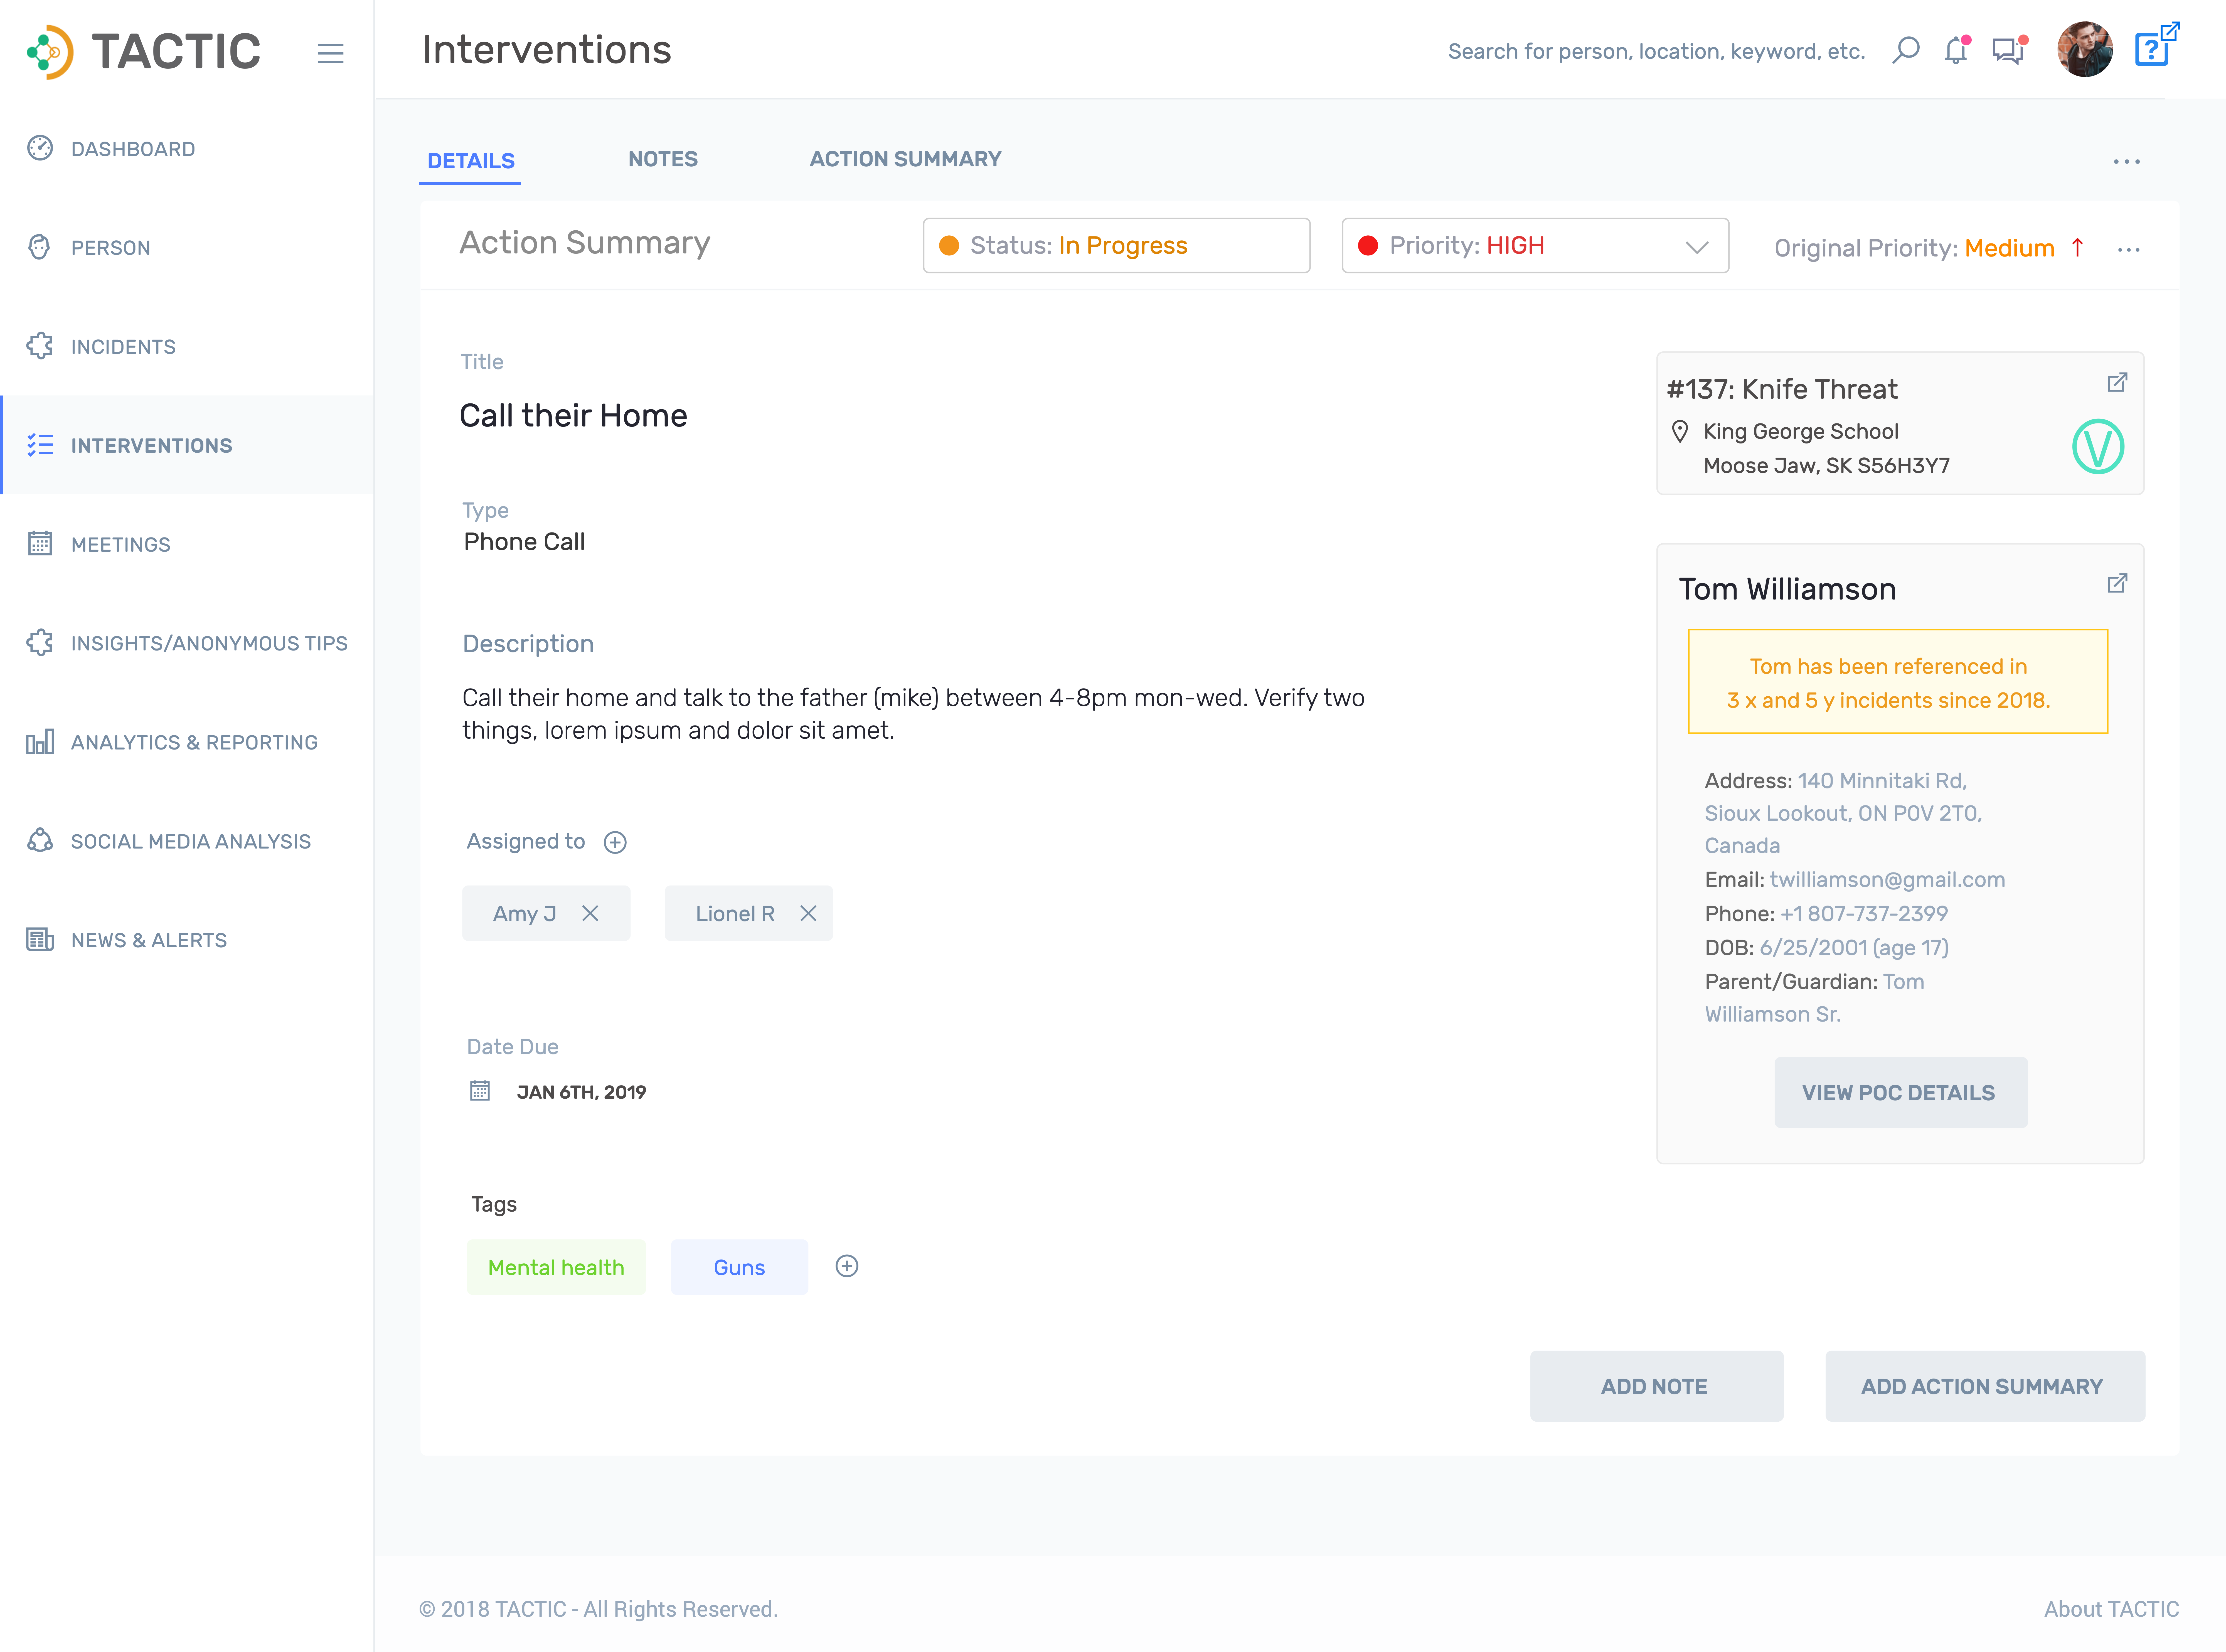
Task: Open the user profile avatar
Action: [2085, 49]
